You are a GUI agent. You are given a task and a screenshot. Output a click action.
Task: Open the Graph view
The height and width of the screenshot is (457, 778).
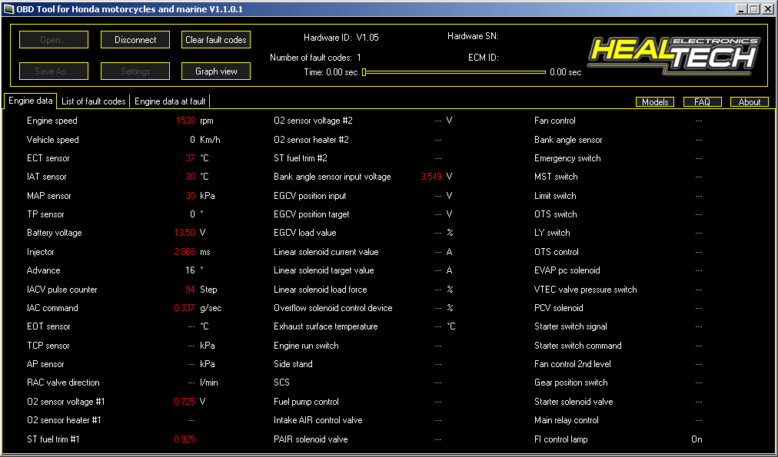click(x=216, y=71)
